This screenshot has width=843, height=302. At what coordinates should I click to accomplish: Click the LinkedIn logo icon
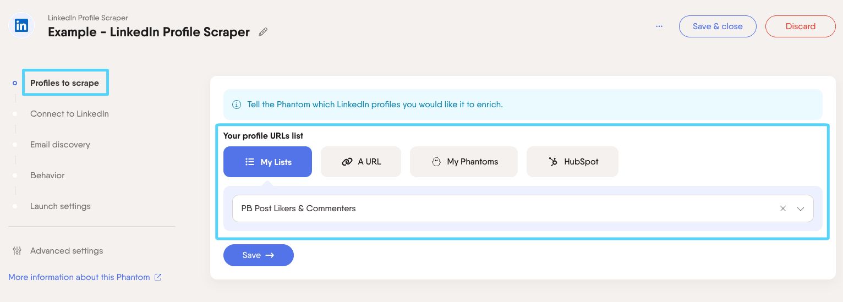click(21, 25)
